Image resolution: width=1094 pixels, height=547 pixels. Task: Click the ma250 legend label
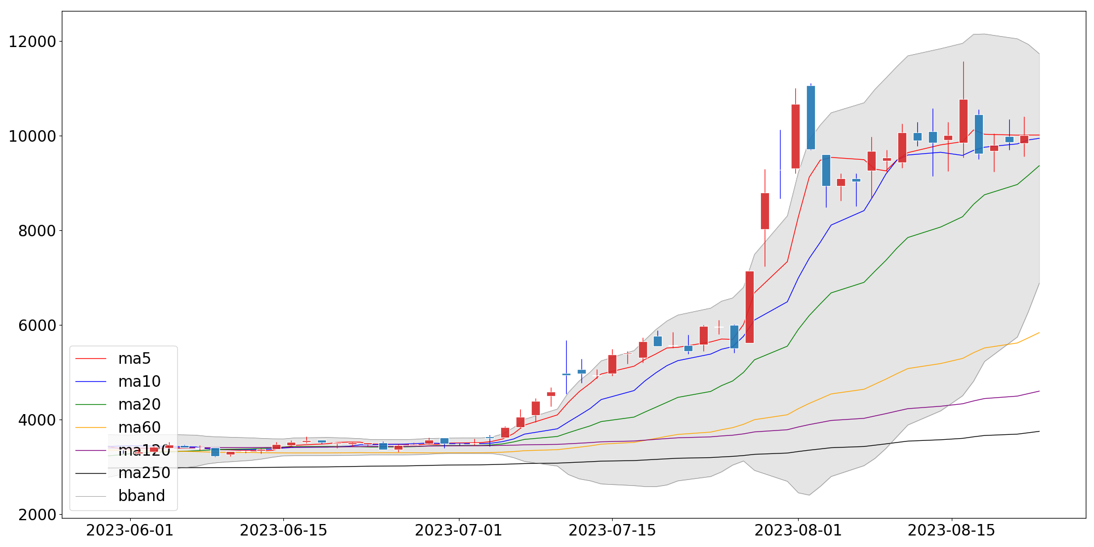(144, 473)
